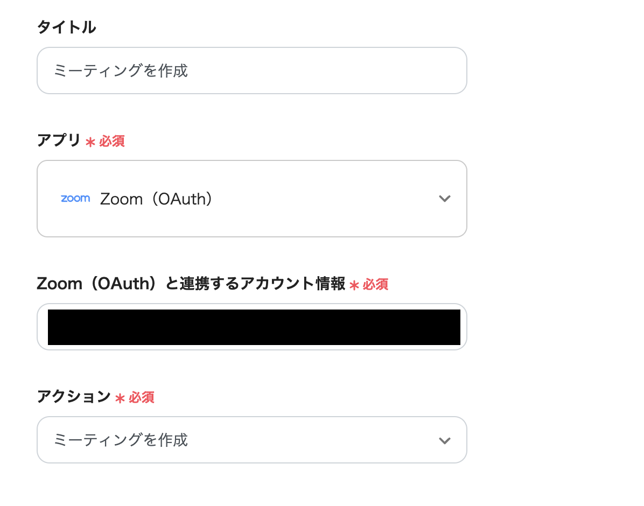This screenshot has height=506, width=644.
Task: Click the ミーティングを作成 text in the title field
Action: [121, 71]
